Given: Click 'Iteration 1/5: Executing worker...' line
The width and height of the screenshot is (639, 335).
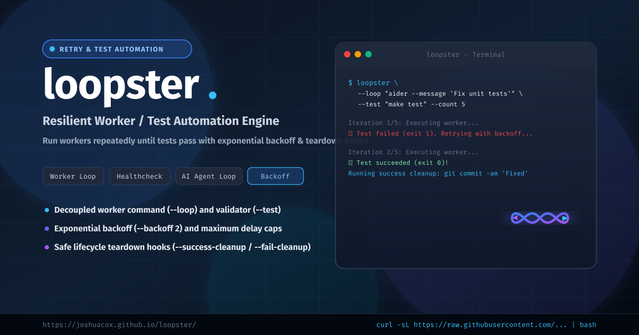Looking at the screenshot, I should coord(413,123).
